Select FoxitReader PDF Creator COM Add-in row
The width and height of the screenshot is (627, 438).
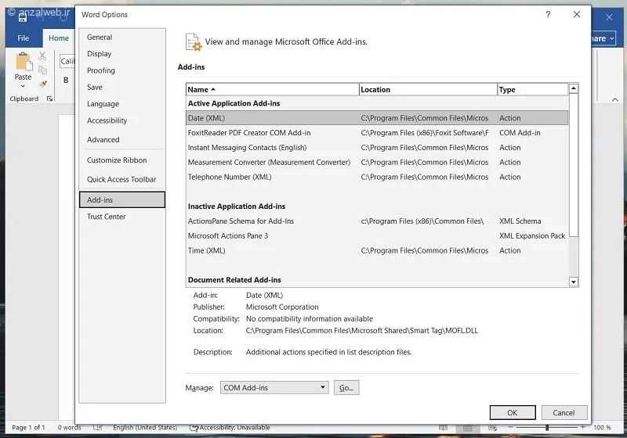point(377,133)
